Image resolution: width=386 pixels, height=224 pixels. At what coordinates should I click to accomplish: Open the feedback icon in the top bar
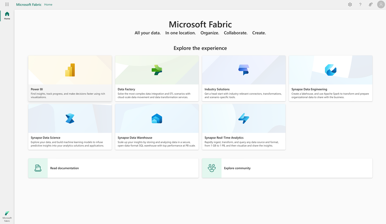click(370, 4)
